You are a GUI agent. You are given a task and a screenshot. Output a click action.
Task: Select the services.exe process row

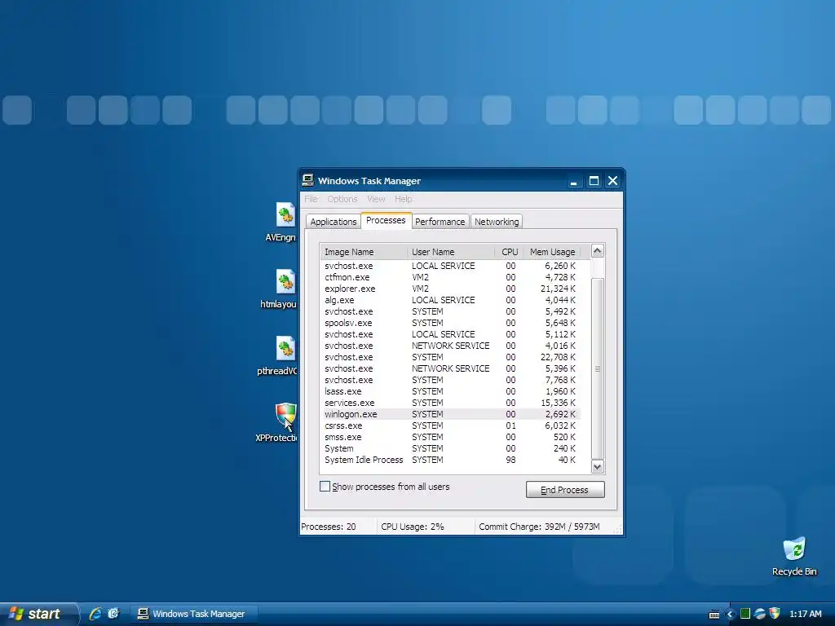point(450,403)
